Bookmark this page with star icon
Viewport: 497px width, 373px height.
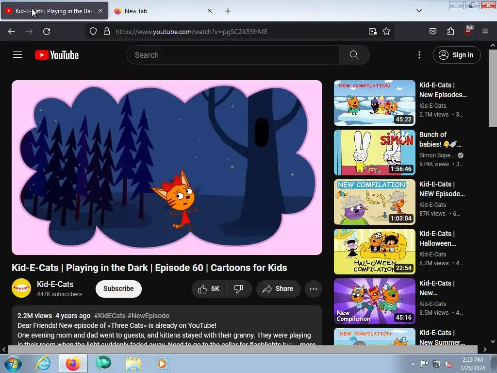click(386, 32)
